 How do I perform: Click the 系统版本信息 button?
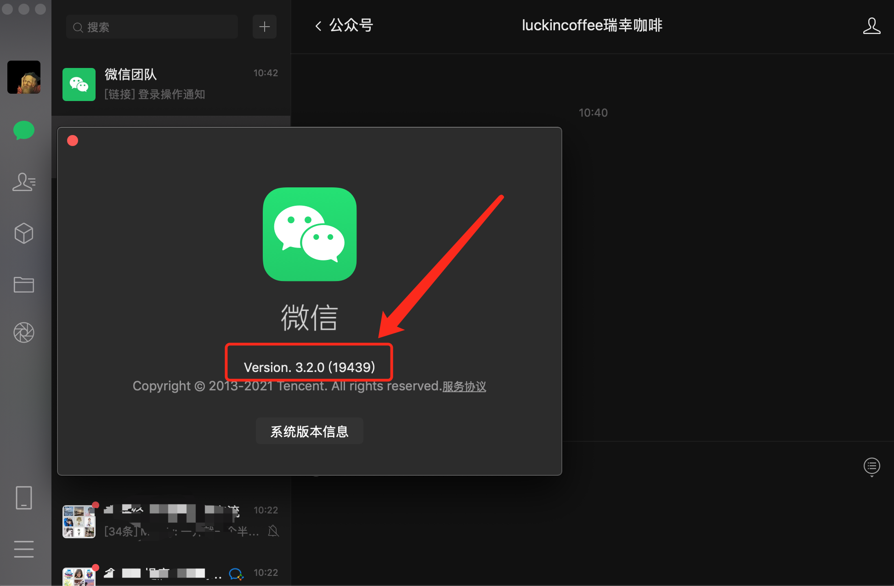pos(309,431)
